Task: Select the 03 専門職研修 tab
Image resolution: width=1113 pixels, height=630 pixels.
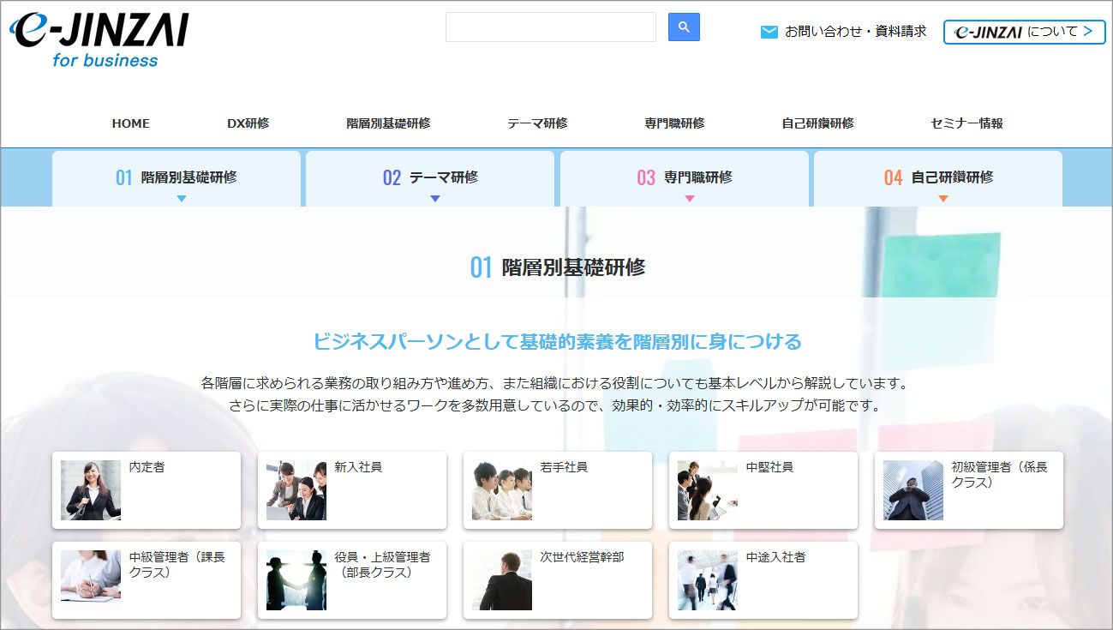Action: click(685, 178)
